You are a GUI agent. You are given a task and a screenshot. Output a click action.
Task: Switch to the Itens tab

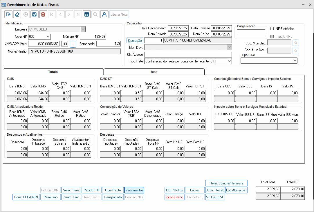tap(154, 72)
